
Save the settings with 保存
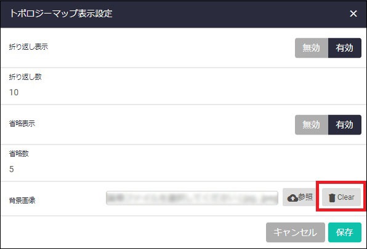[345, 232]
